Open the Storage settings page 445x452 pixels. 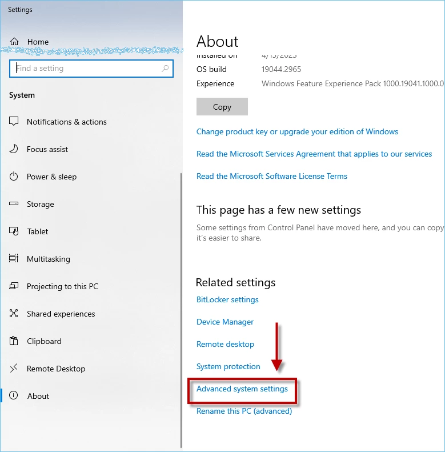[x=41, y=204]
